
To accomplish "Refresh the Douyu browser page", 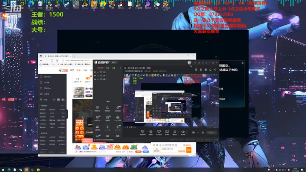I will click(x=52, y=61).
